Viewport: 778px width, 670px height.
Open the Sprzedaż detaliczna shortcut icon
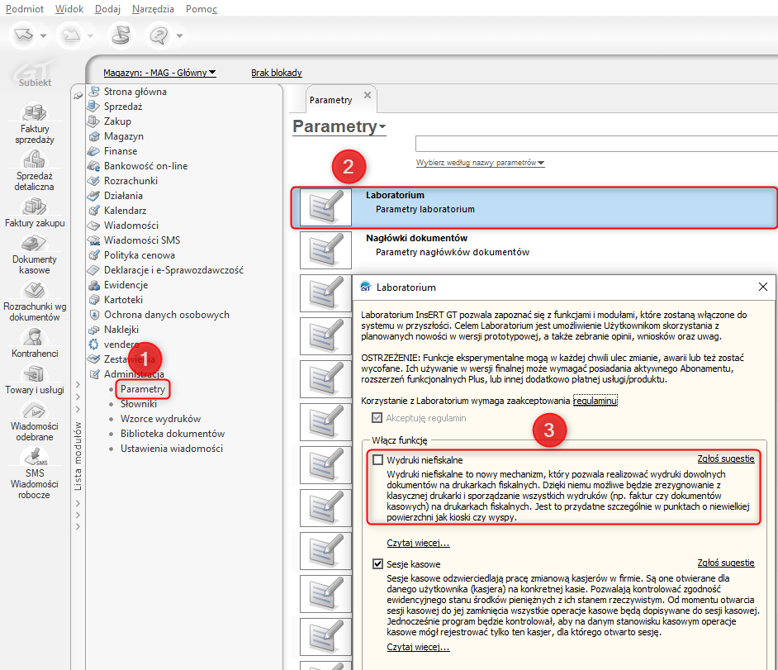[34, 159]
